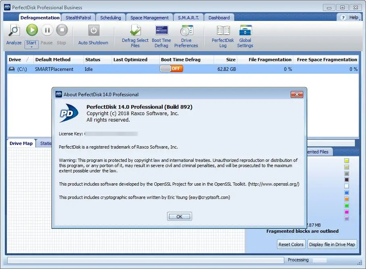Click the 62.82 GB size value
366x269 pixels.
pyautogui.click(x=226, y=69)
